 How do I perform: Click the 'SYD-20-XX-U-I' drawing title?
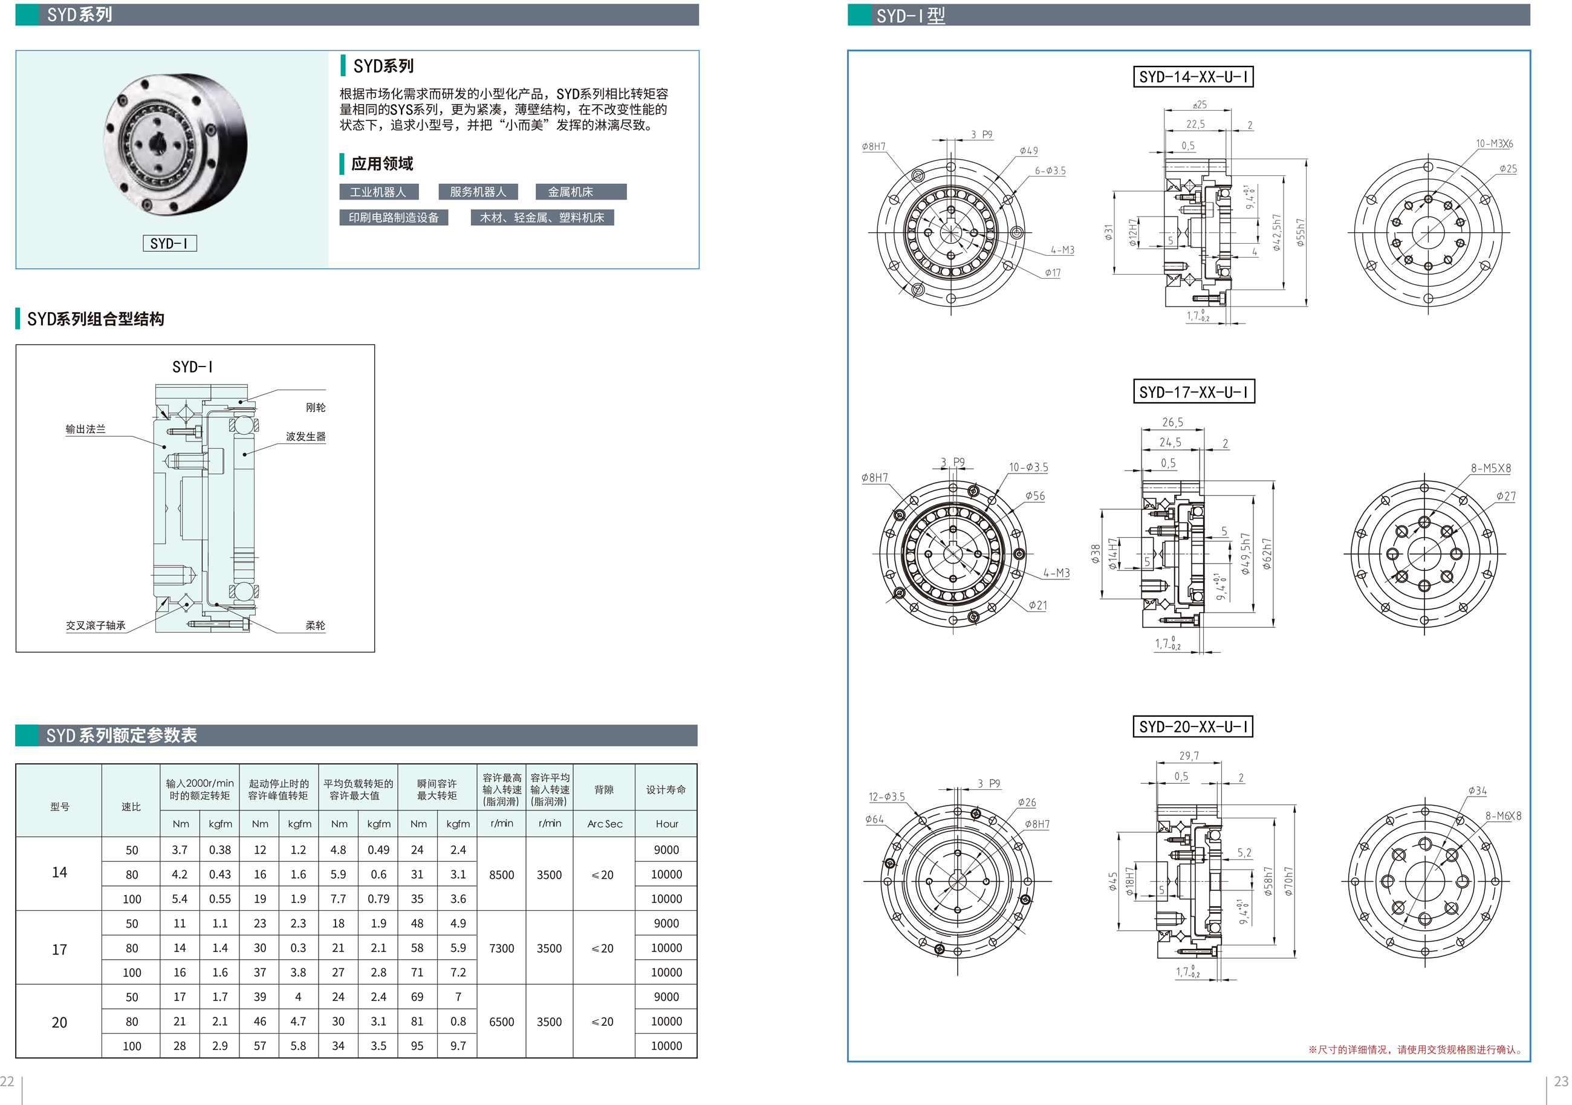click(x=1193, y=726)
